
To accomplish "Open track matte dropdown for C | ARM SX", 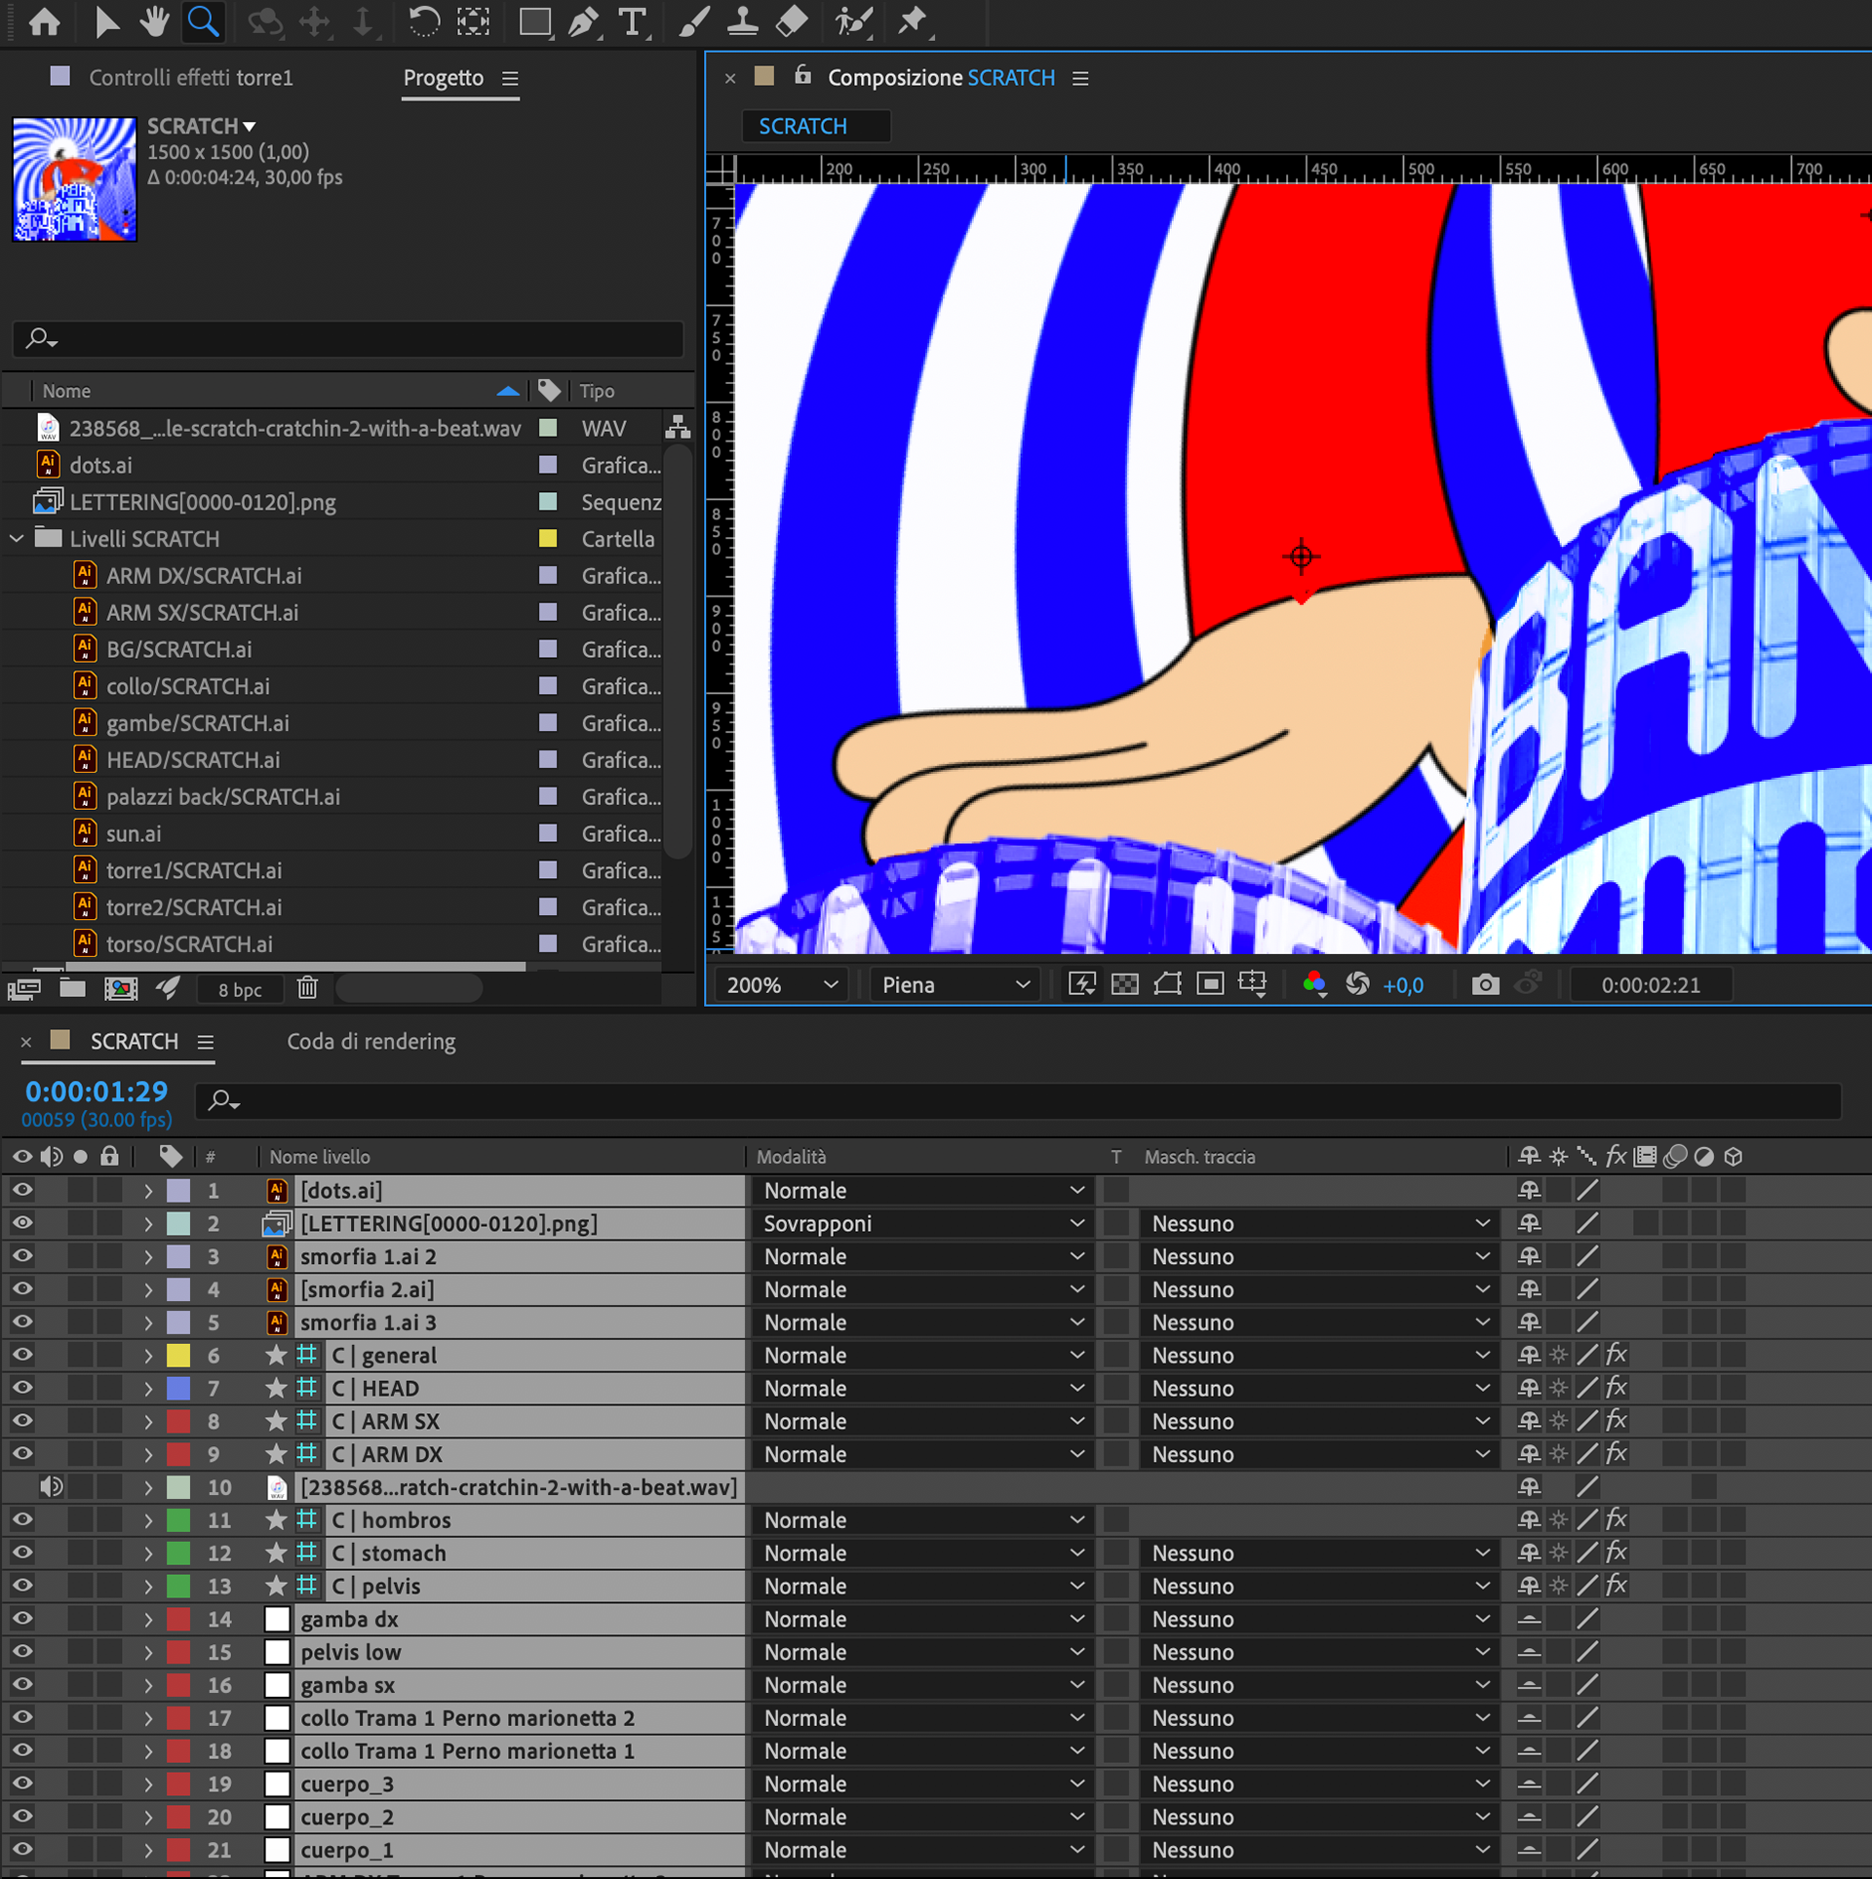I will (x=1320, y=1422).
